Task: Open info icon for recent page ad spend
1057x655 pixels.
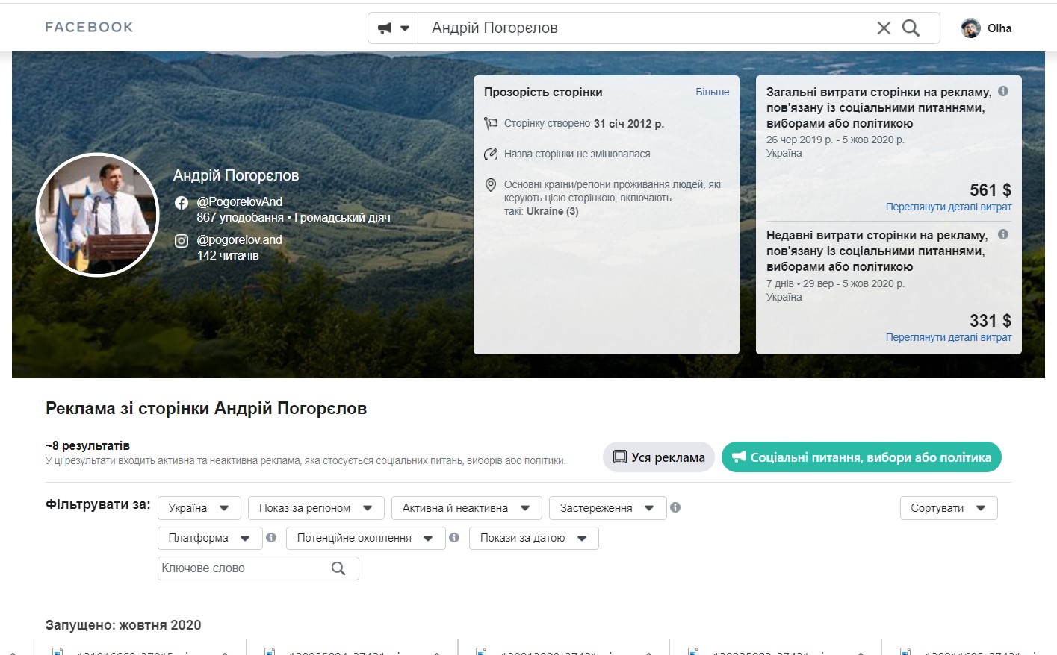Action: point(1003,234)
